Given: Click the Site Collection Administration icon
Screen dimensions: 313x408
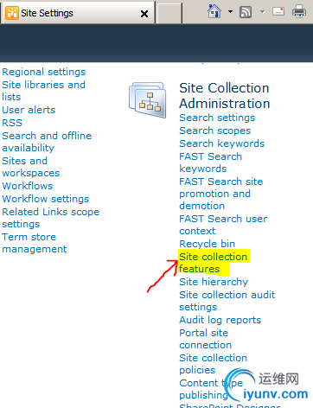Looking at the screenshot, I should pos(148,100).
